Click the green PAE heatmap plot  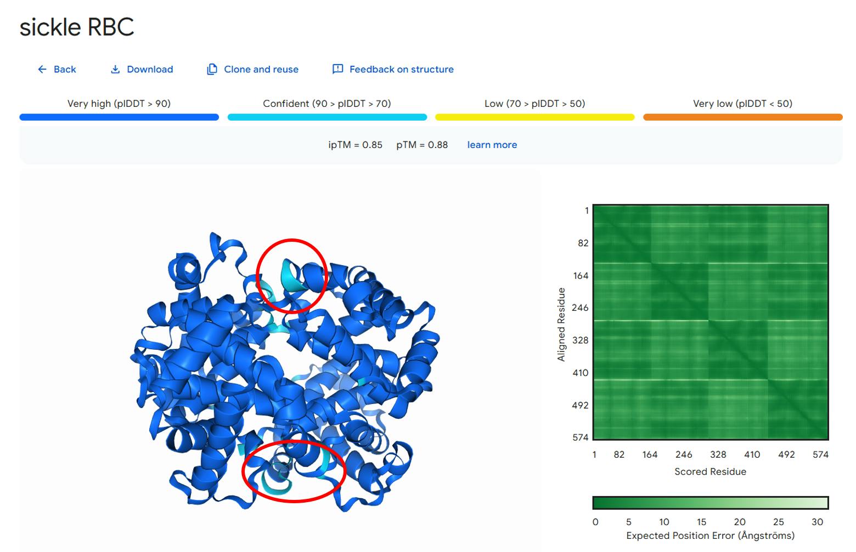tap(711, 322)
